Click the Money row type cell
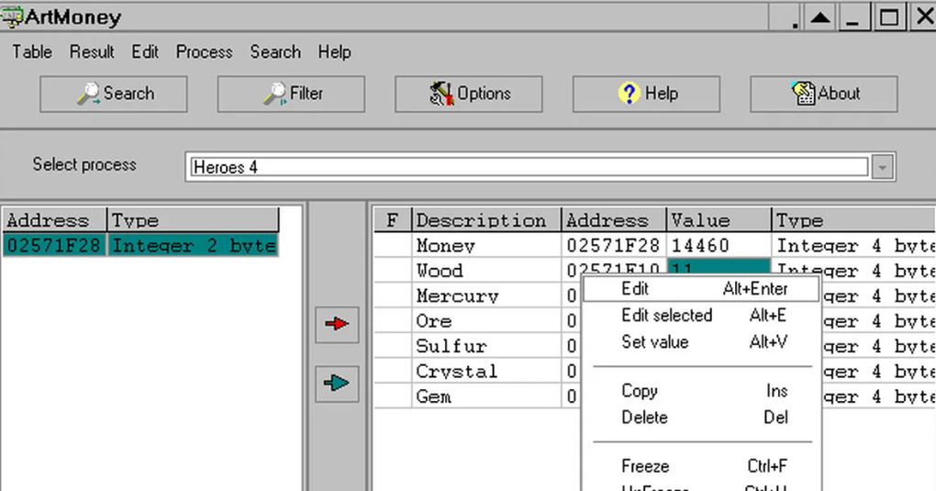 pyautogui.click(x=853, y=246)
